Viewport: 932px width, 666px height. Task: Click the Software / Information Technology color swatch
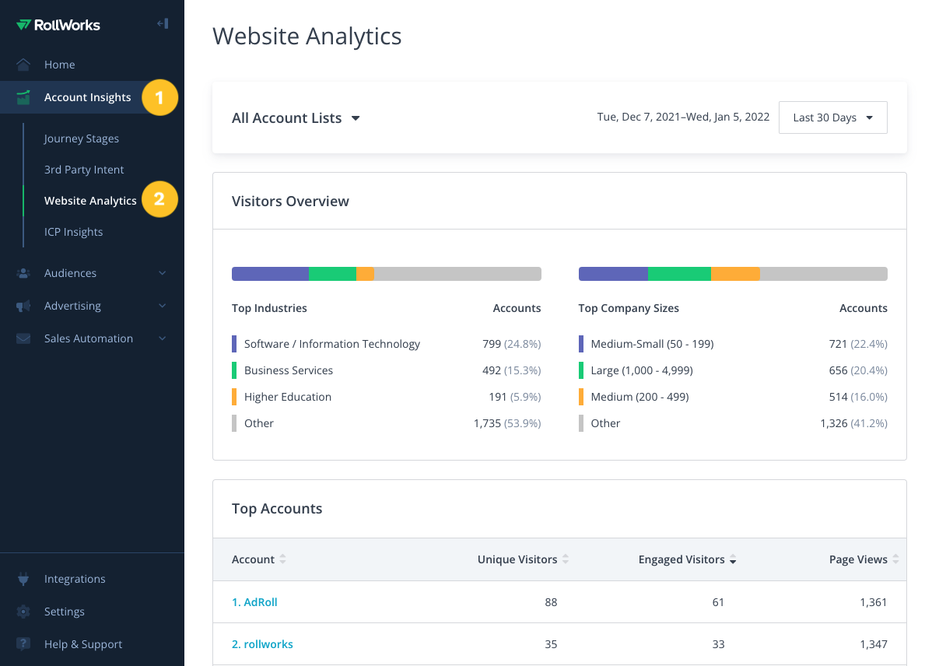point(234,344)
